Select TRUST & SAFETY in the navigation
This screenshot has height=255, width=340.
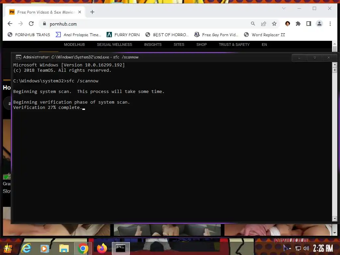tap(234, 44)
